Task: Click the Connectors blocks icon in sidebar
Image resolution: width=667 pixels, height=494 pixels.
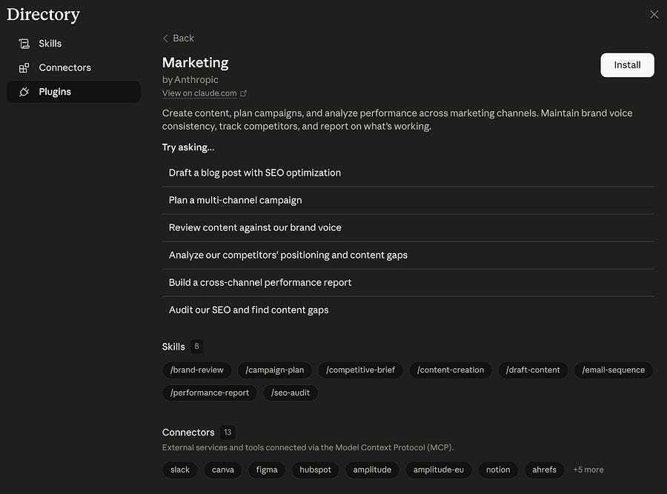Action: [x=24, y=67]
